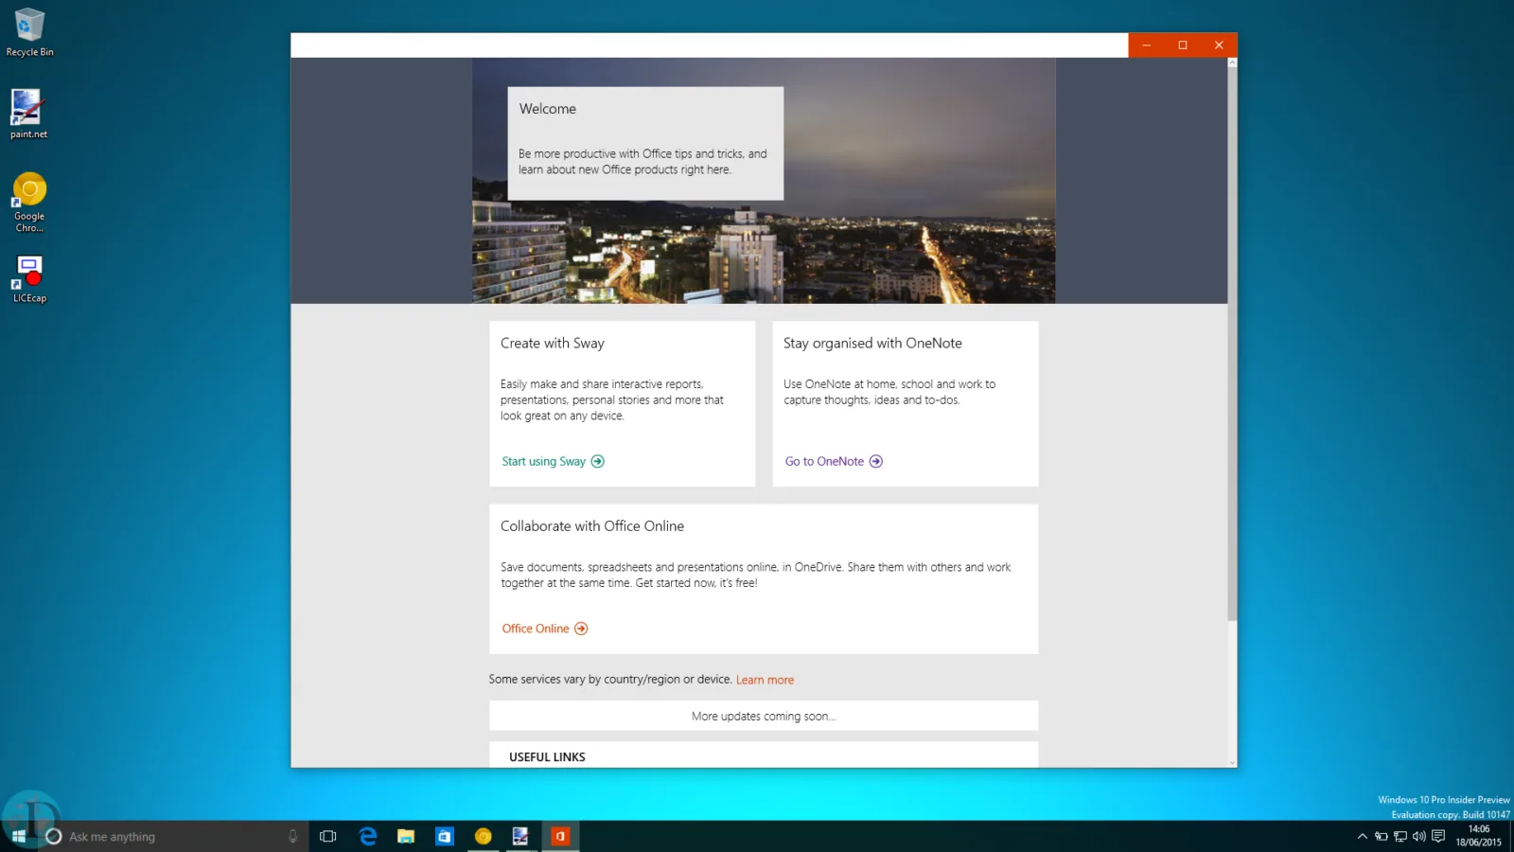1514x852 pixels.
Task: Open Task View from the taskbar
Action: [328, 836]
